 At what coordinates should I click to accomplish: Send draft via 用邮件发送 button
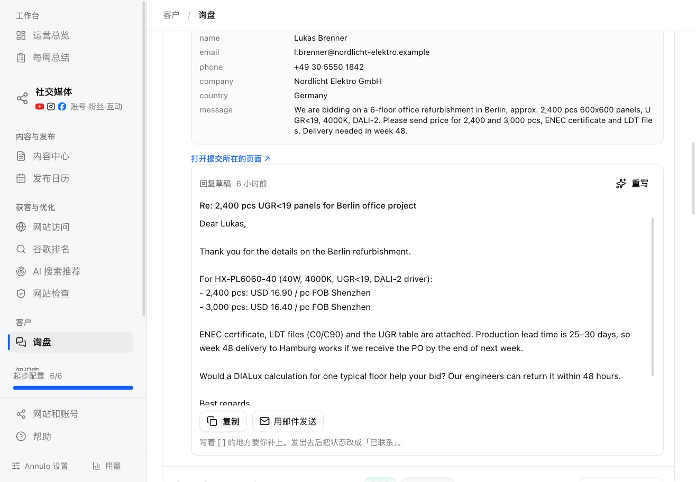point(288,421)
